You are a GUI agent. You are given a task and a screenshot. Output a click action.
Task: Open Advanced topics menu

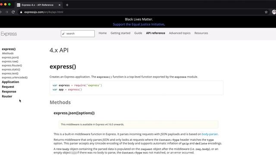pyautogui.click(x=180, y=33)
